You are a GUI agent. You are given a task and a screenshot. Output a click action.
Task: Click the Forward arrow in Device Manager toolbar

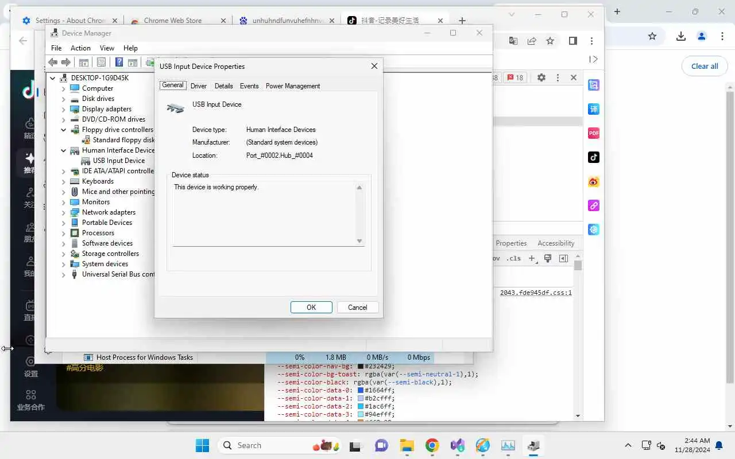tap(66, 62)
